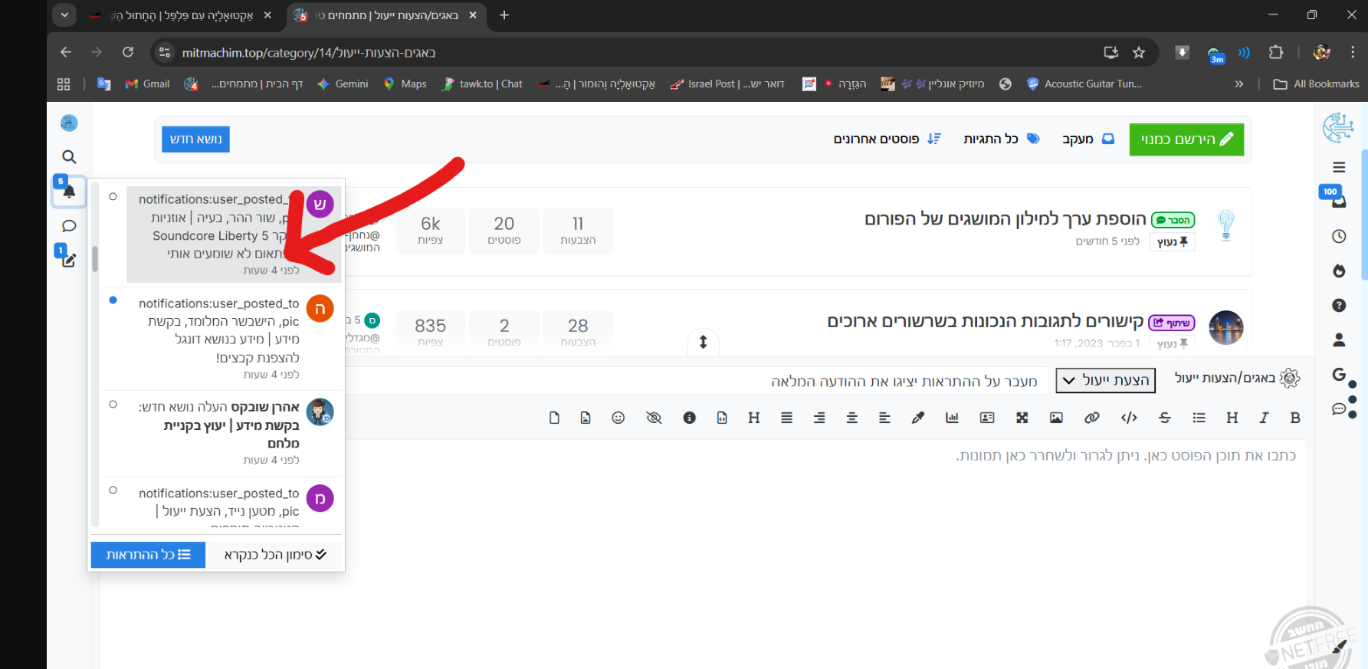Toggle the blue unread dot on the second notification
Image resolution: width=1368 pixels, height=669 pixels.
click(113, 300)
